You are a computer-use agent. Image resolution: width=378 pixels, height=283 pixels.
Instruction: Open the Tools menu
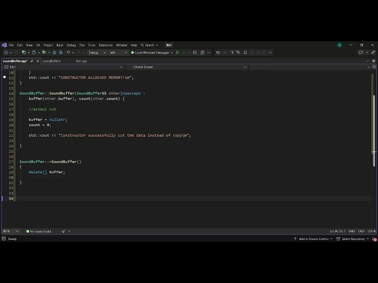click(x=92, y=45)
